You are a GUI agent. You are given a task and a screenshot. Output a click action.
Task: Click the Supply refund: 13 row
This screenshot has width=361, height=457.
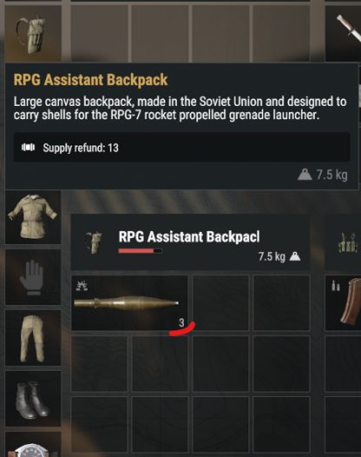click(x=181, y=148)
